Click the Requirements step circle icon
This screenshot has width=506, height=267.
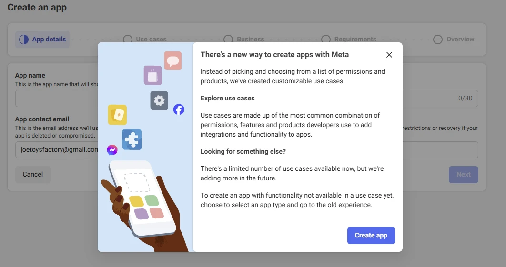325,40
